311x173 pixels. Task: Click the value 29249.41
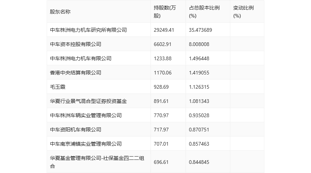[x=164, y=30]
